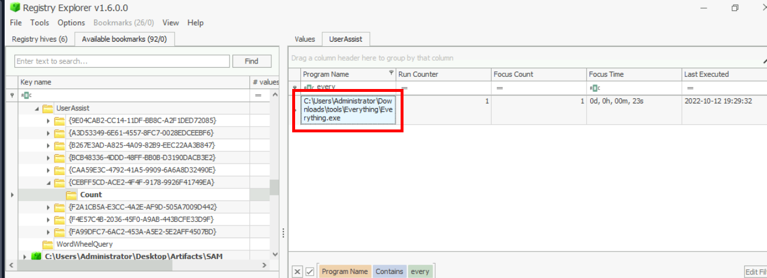Click the Program Name filter cell containing 'every'

click(348, 87)
